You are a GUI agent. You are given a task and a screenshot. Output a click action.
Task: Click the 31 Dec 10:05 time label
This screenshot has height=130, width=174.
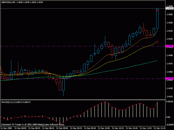point(104,128)
